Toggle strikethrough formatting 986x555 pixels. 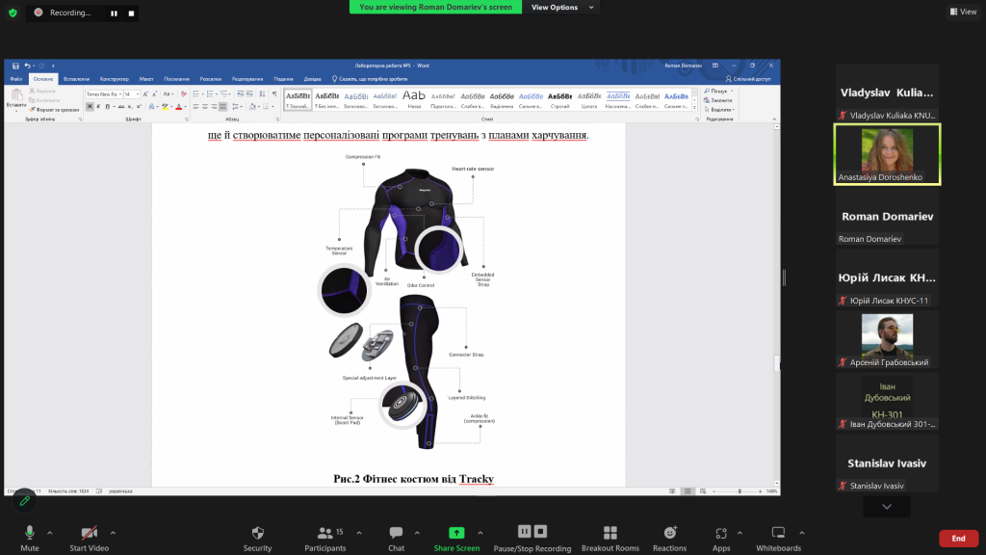click(120, 107)
